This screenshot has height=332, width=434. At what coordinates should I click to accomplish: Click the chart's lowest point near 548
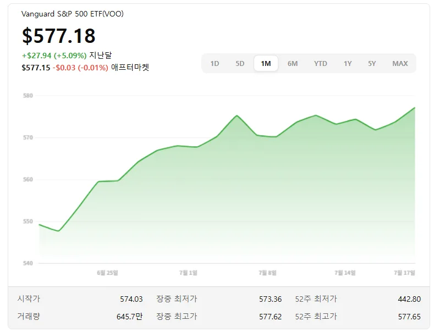59,231
